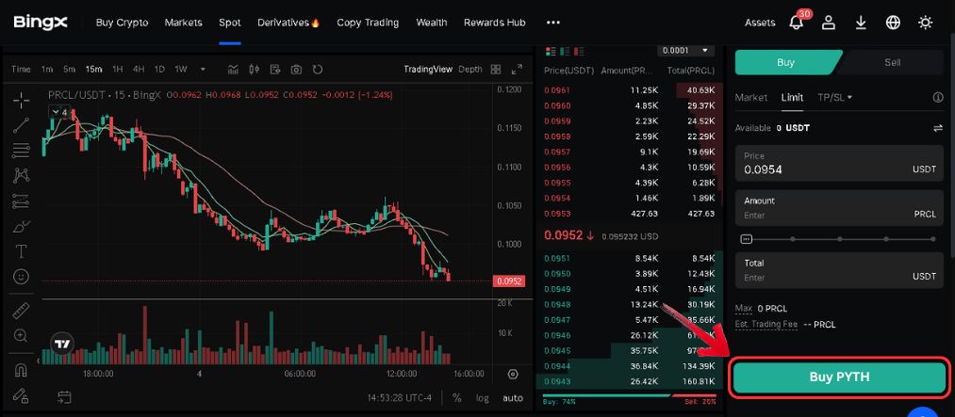Click the Buy PYTH button
This screenshot has width=955, height=417.
click(839, 377)
